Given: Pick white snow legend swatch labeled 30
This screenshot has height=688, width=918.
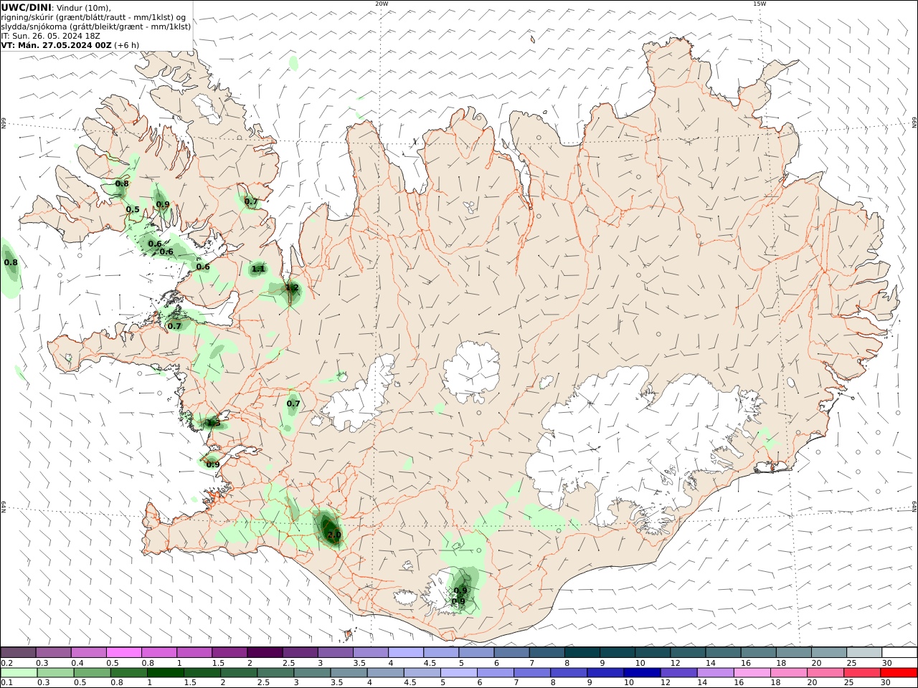Looking at the screenshot, I should 899,653.
